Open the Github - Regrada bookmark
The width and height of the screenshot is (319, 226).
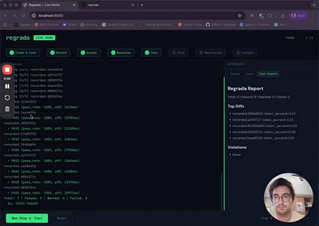click(x=221, y=25)
